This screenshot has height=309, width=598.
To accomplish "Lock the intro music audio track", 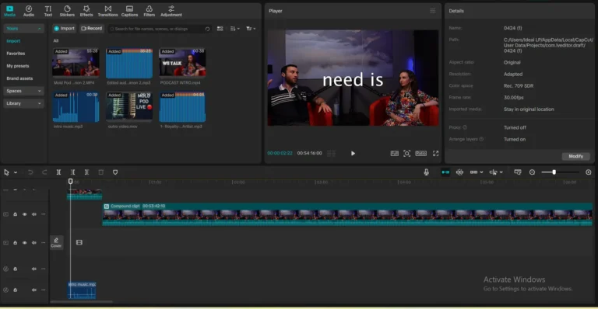I will pos(16,290).
